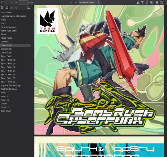Go to the first Notes entry

[3, 93]
